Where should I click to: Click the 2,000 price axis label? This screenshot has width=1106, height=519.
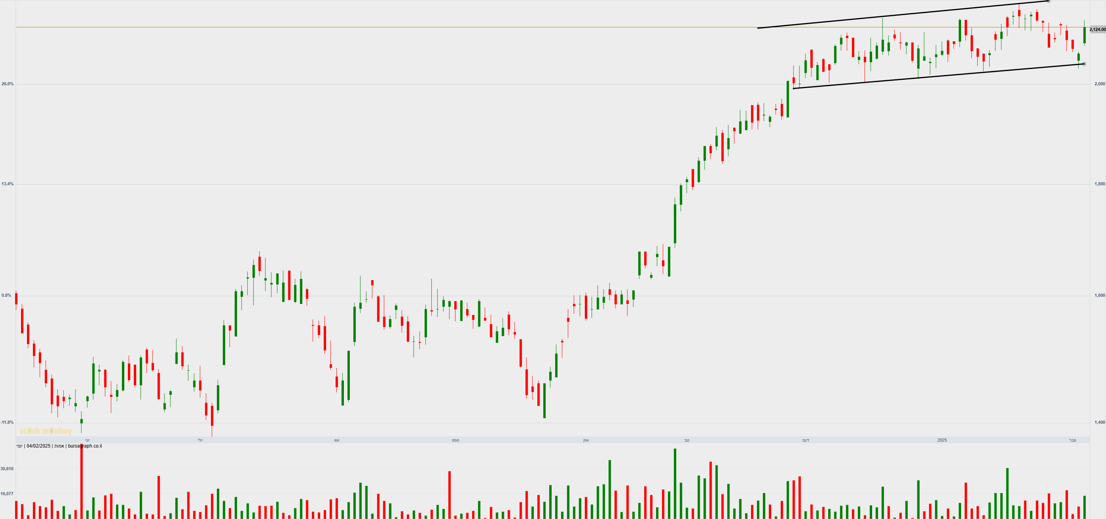[x=1100, y=84]
